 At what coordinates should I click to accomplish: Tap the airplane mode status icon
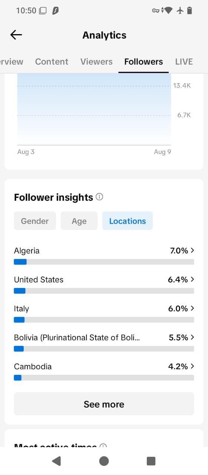pos(180,10)
